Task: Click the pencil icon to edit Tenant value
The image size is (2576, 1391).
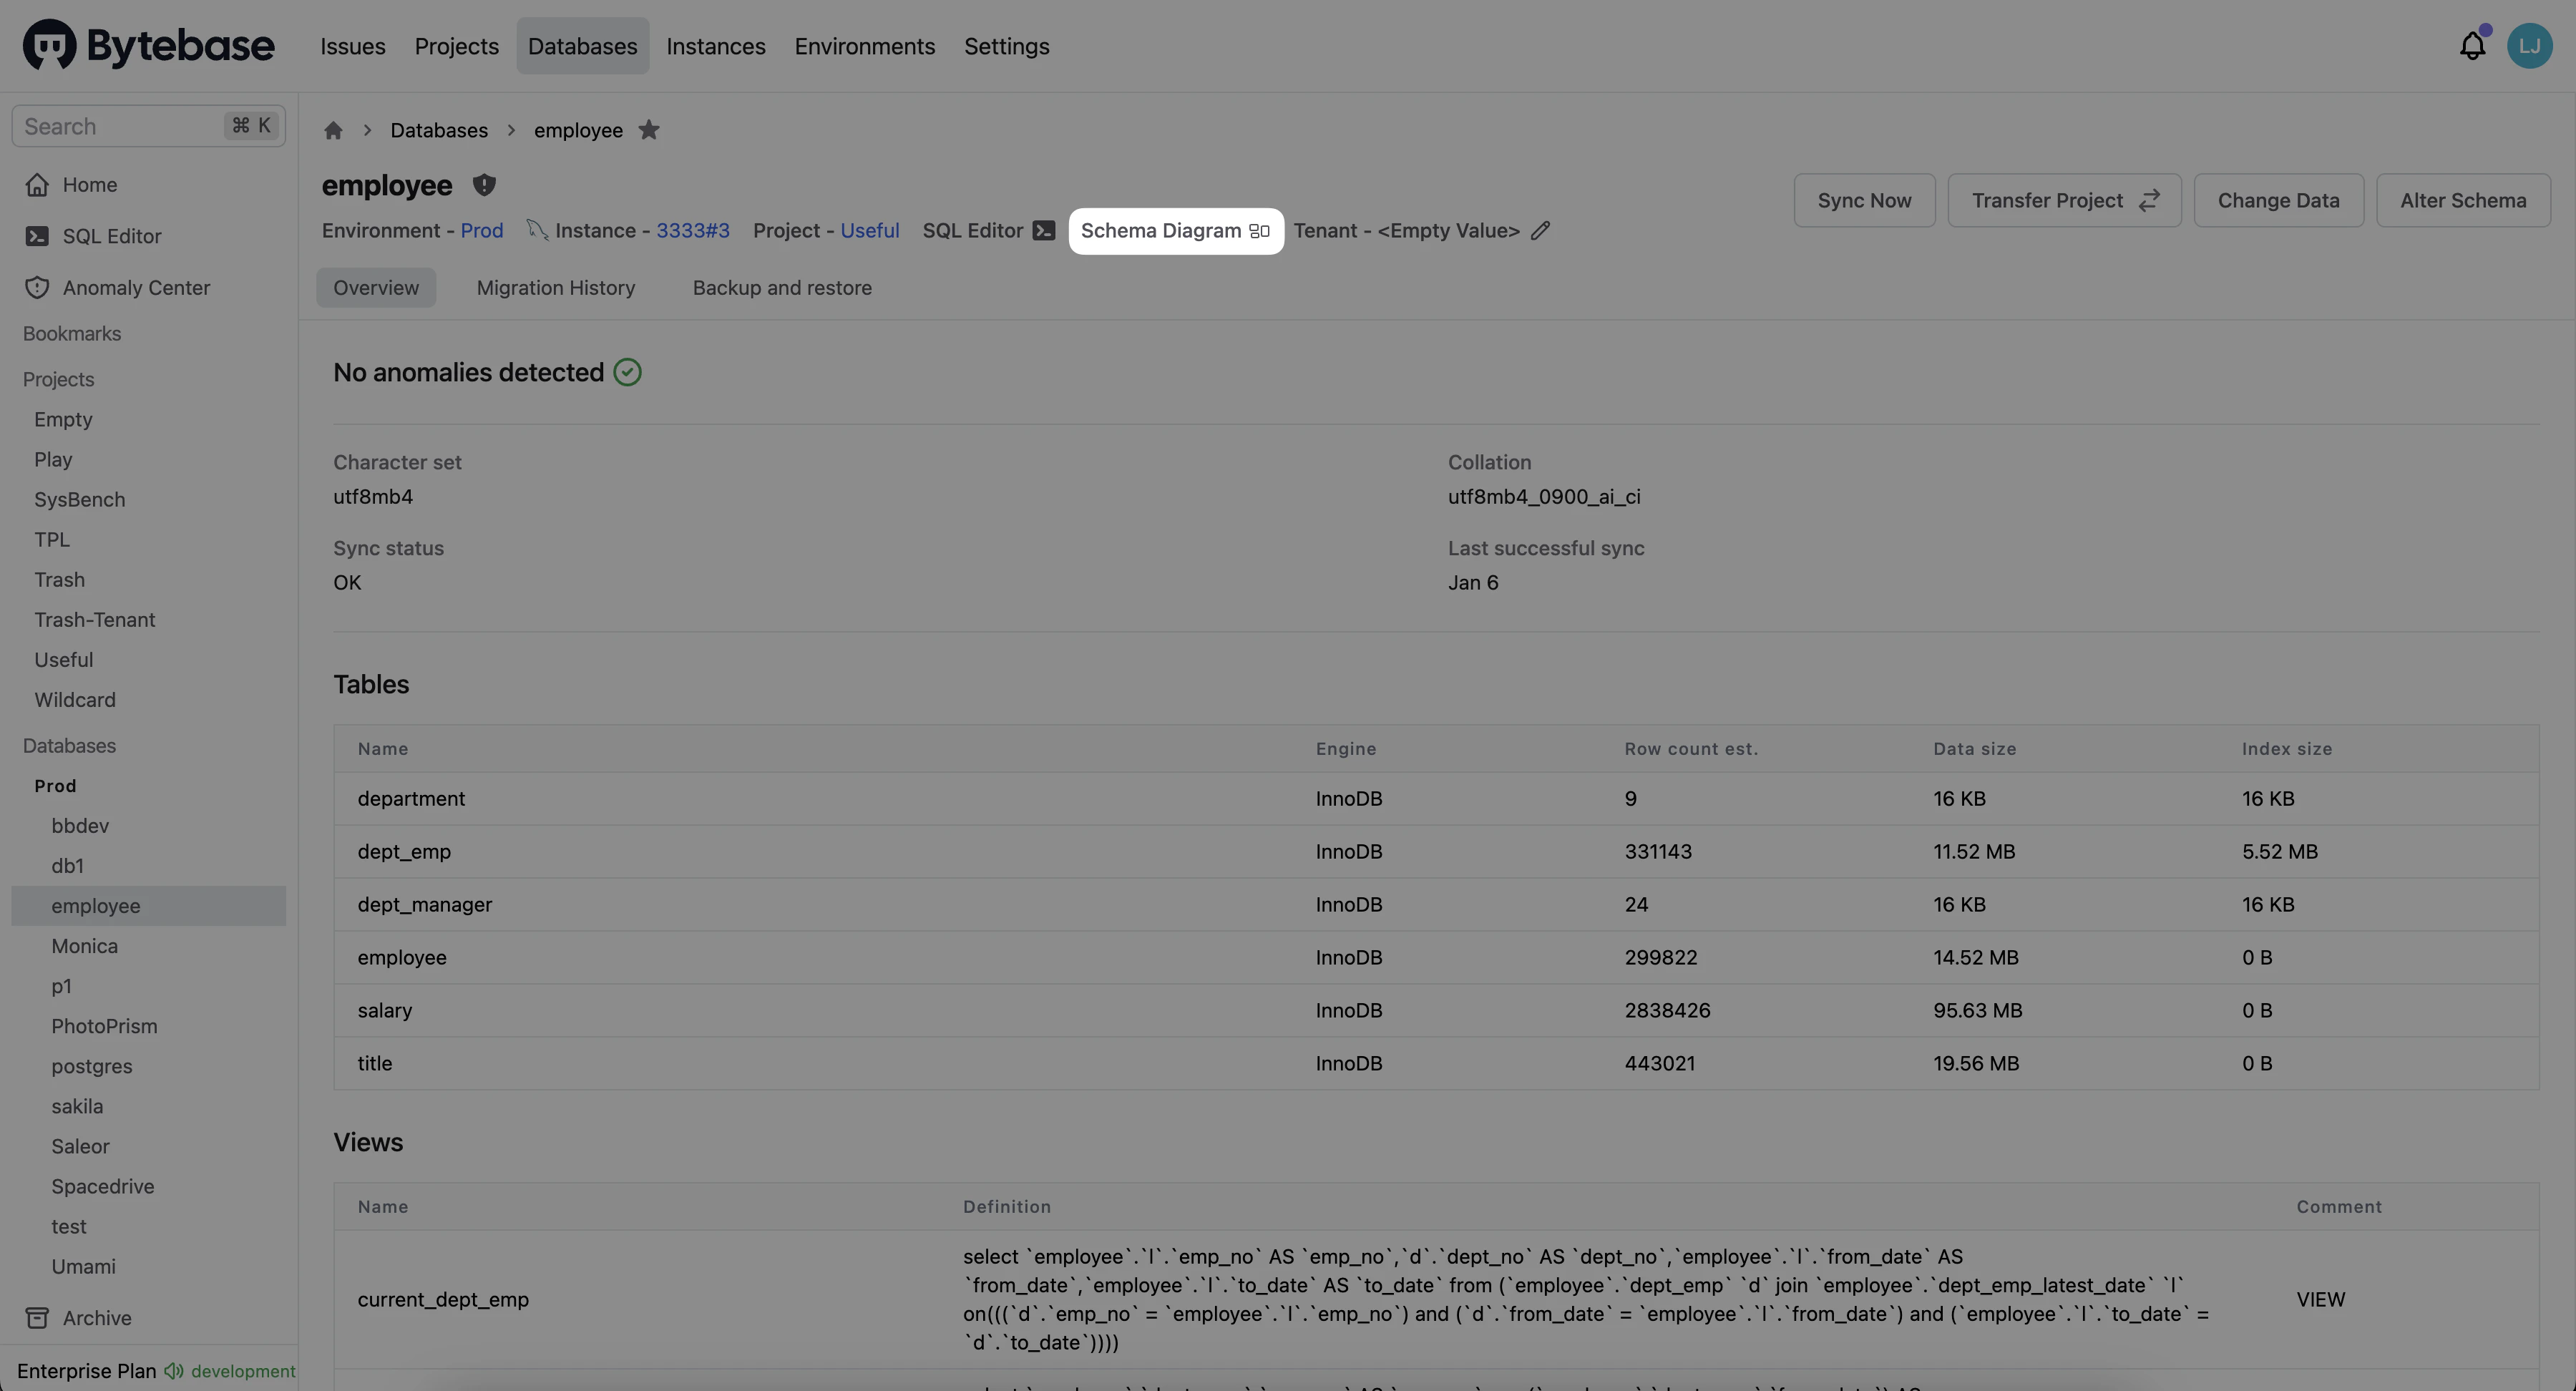Action: 1540,230
